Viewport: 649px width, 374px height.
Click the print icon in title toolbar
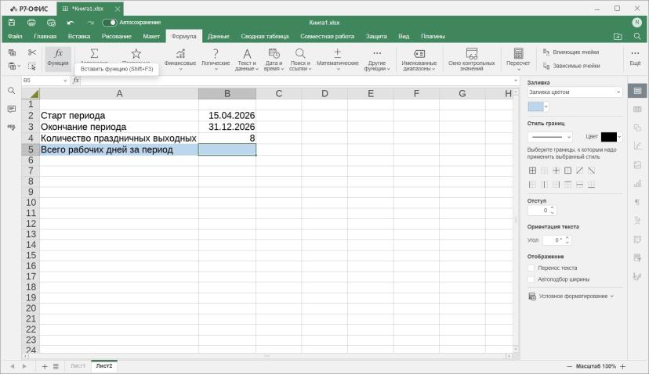31,23
